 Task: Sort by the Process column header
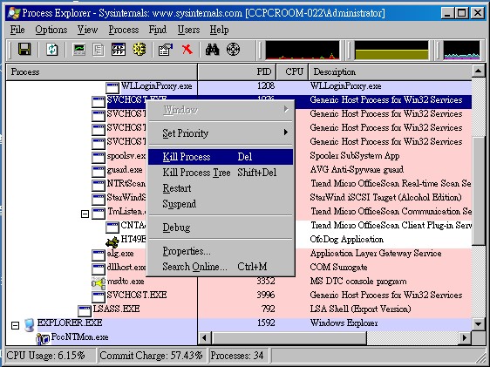[102, 71]
